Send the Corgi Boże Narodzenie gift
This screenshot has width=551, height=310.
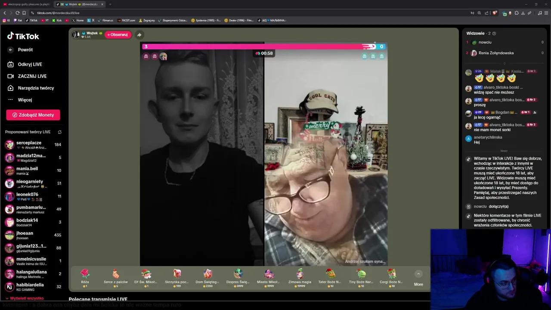[x=392, y=278]
